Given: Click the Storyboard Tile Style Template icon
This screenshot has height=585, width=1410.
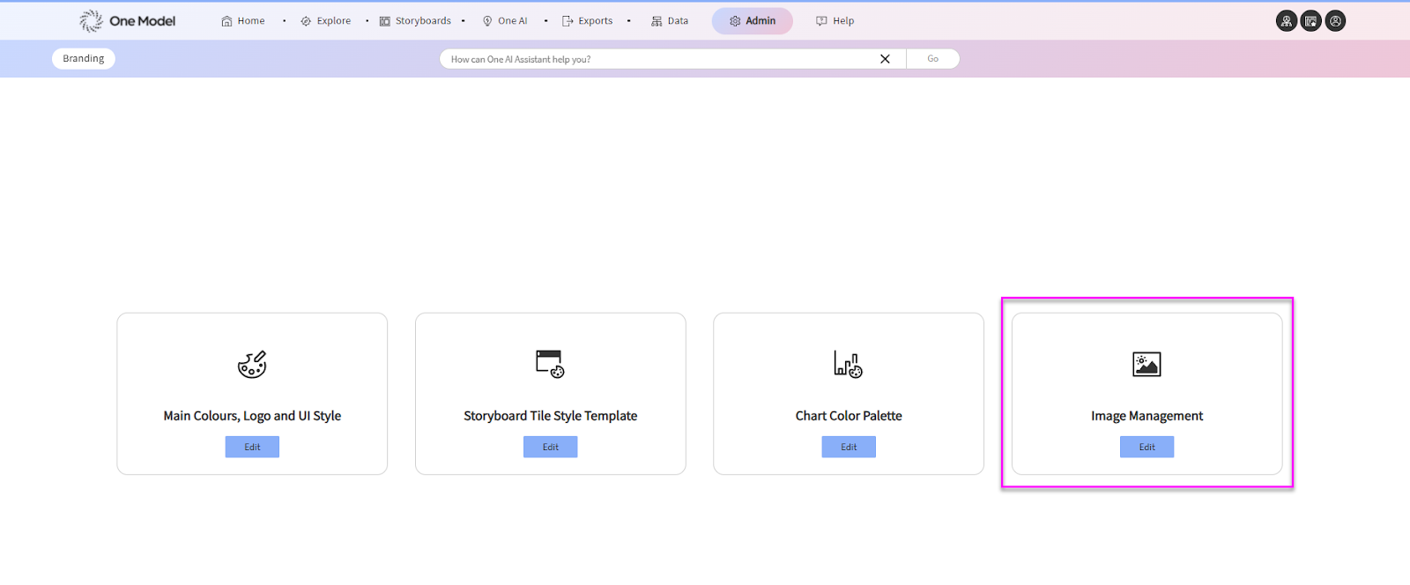Looking at the screenshot, I should [550, 364].
